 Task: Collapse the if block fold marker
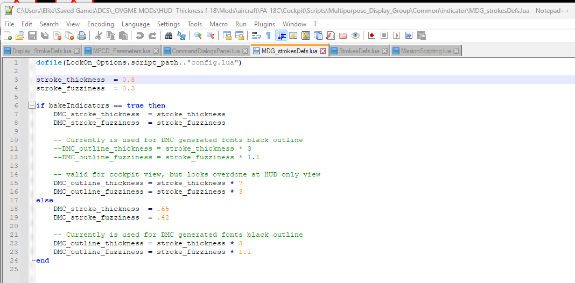[32, 105]
